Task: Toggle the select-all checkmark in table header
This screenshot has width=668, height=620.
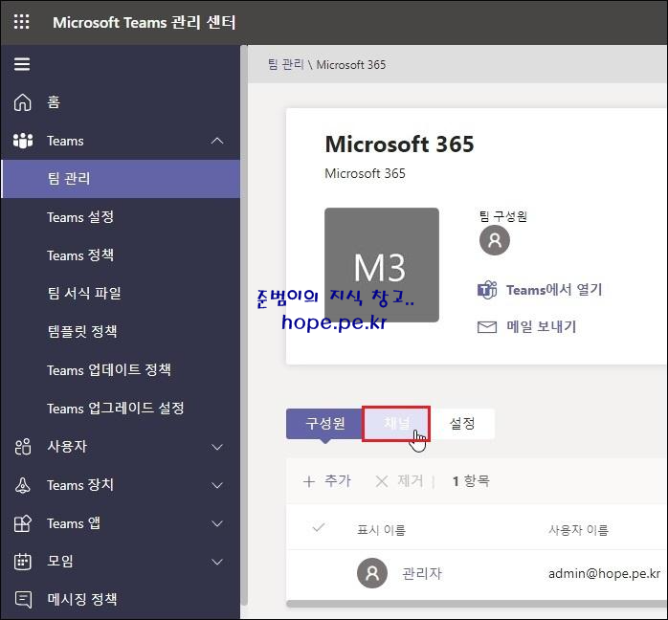Action: [319, 528]
